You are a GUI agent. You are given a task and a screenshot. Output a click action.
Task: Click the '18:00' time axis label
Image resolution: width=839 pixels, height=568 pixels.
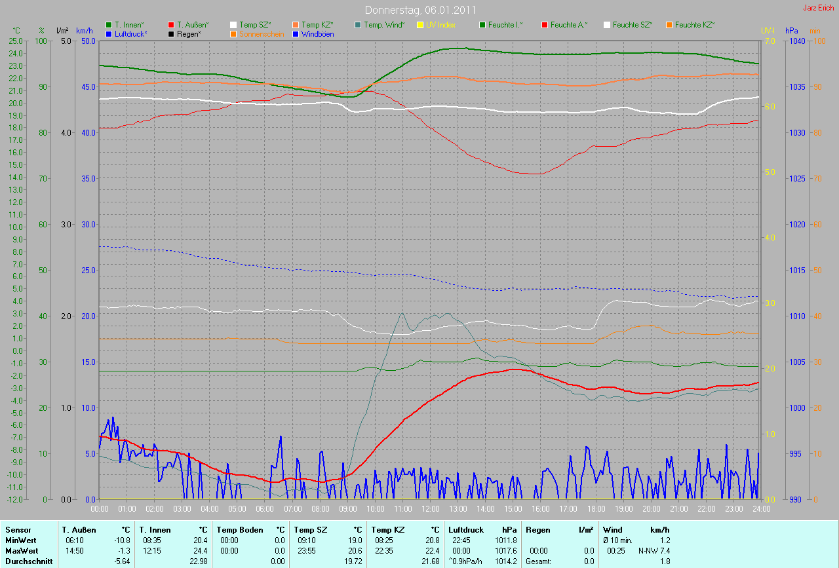coord(596,509)
